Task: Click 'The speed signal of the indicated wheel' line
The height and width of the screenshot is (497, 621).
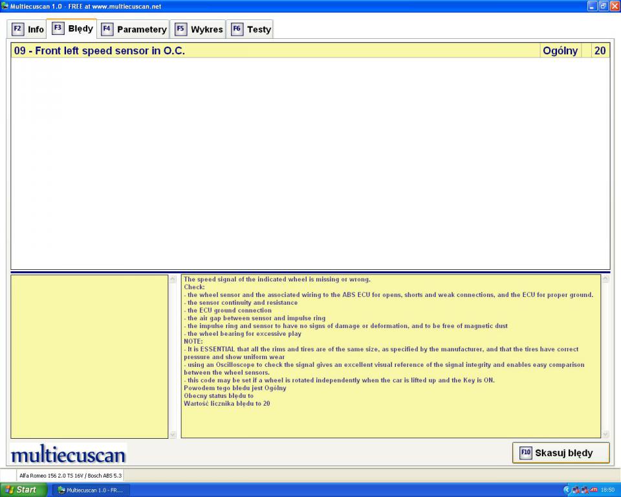Action: point(277,280)
